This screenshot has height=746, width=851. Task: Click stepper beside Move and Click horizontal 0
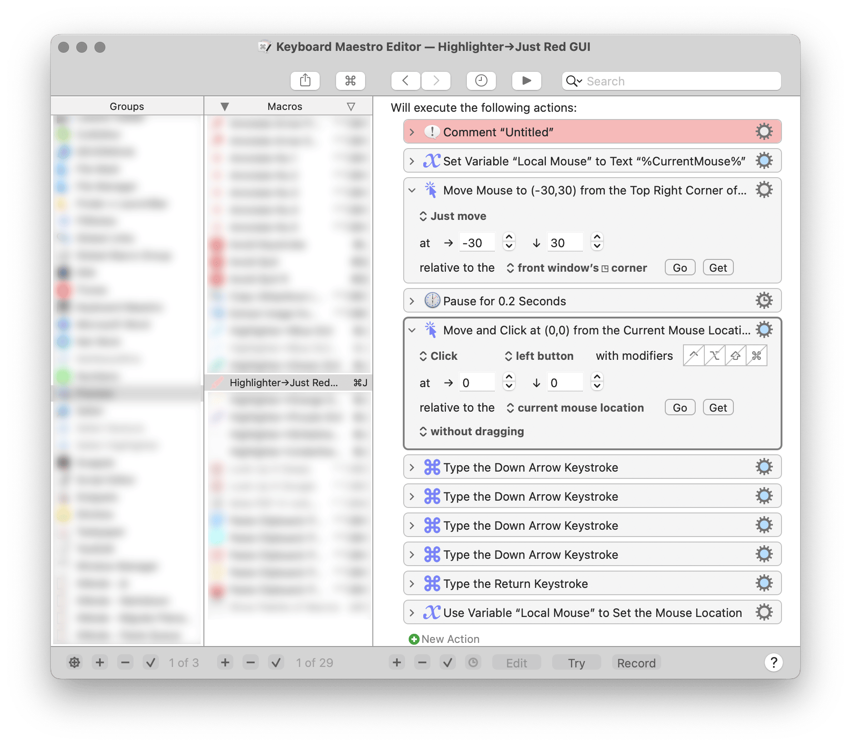coord(509,382)
